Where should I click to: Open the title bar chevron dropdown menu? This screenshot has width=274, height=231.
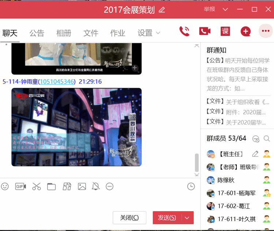click(x=225, y=9)
